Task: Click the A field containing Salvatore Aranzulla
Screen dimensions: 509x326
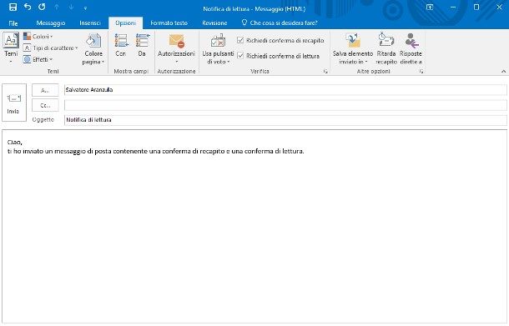Action: tap(285, 90)
